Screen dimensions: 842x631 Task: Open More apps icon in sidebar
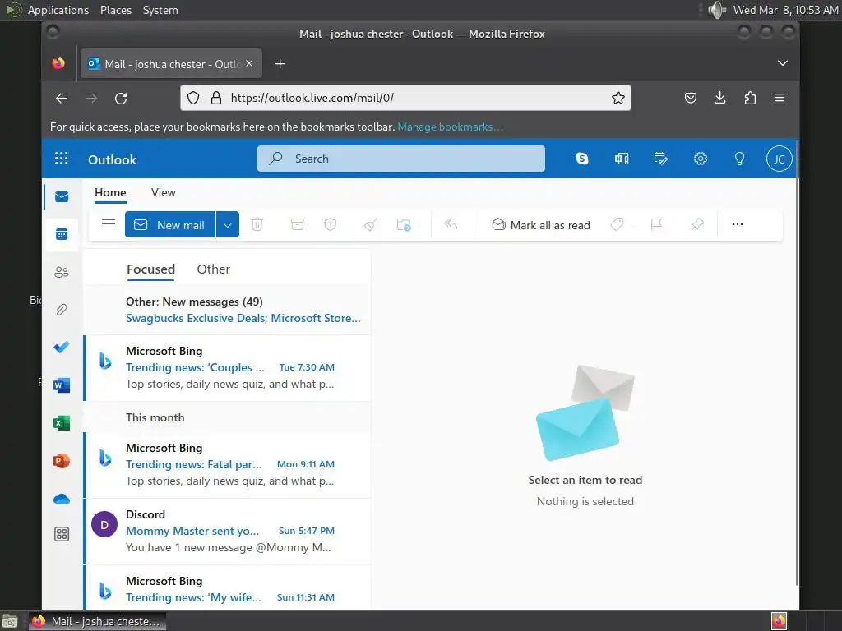[62, 534]
